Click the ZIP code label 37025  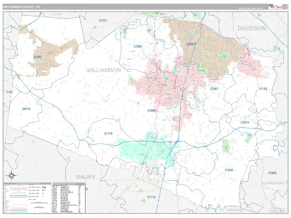tap(9, 92)
